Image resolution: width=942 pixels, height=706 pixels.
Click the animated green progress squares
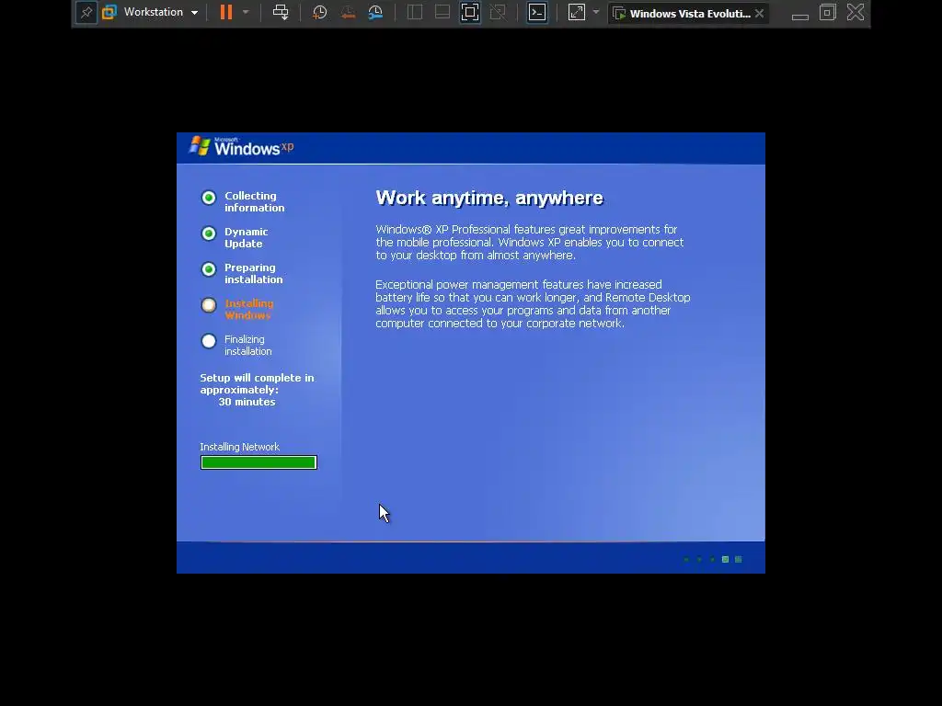(x=713, y=560)
